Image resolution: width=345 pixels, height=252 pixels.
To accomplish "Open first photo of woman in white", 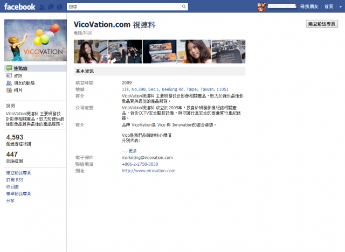I will click(x=91, y=51).
